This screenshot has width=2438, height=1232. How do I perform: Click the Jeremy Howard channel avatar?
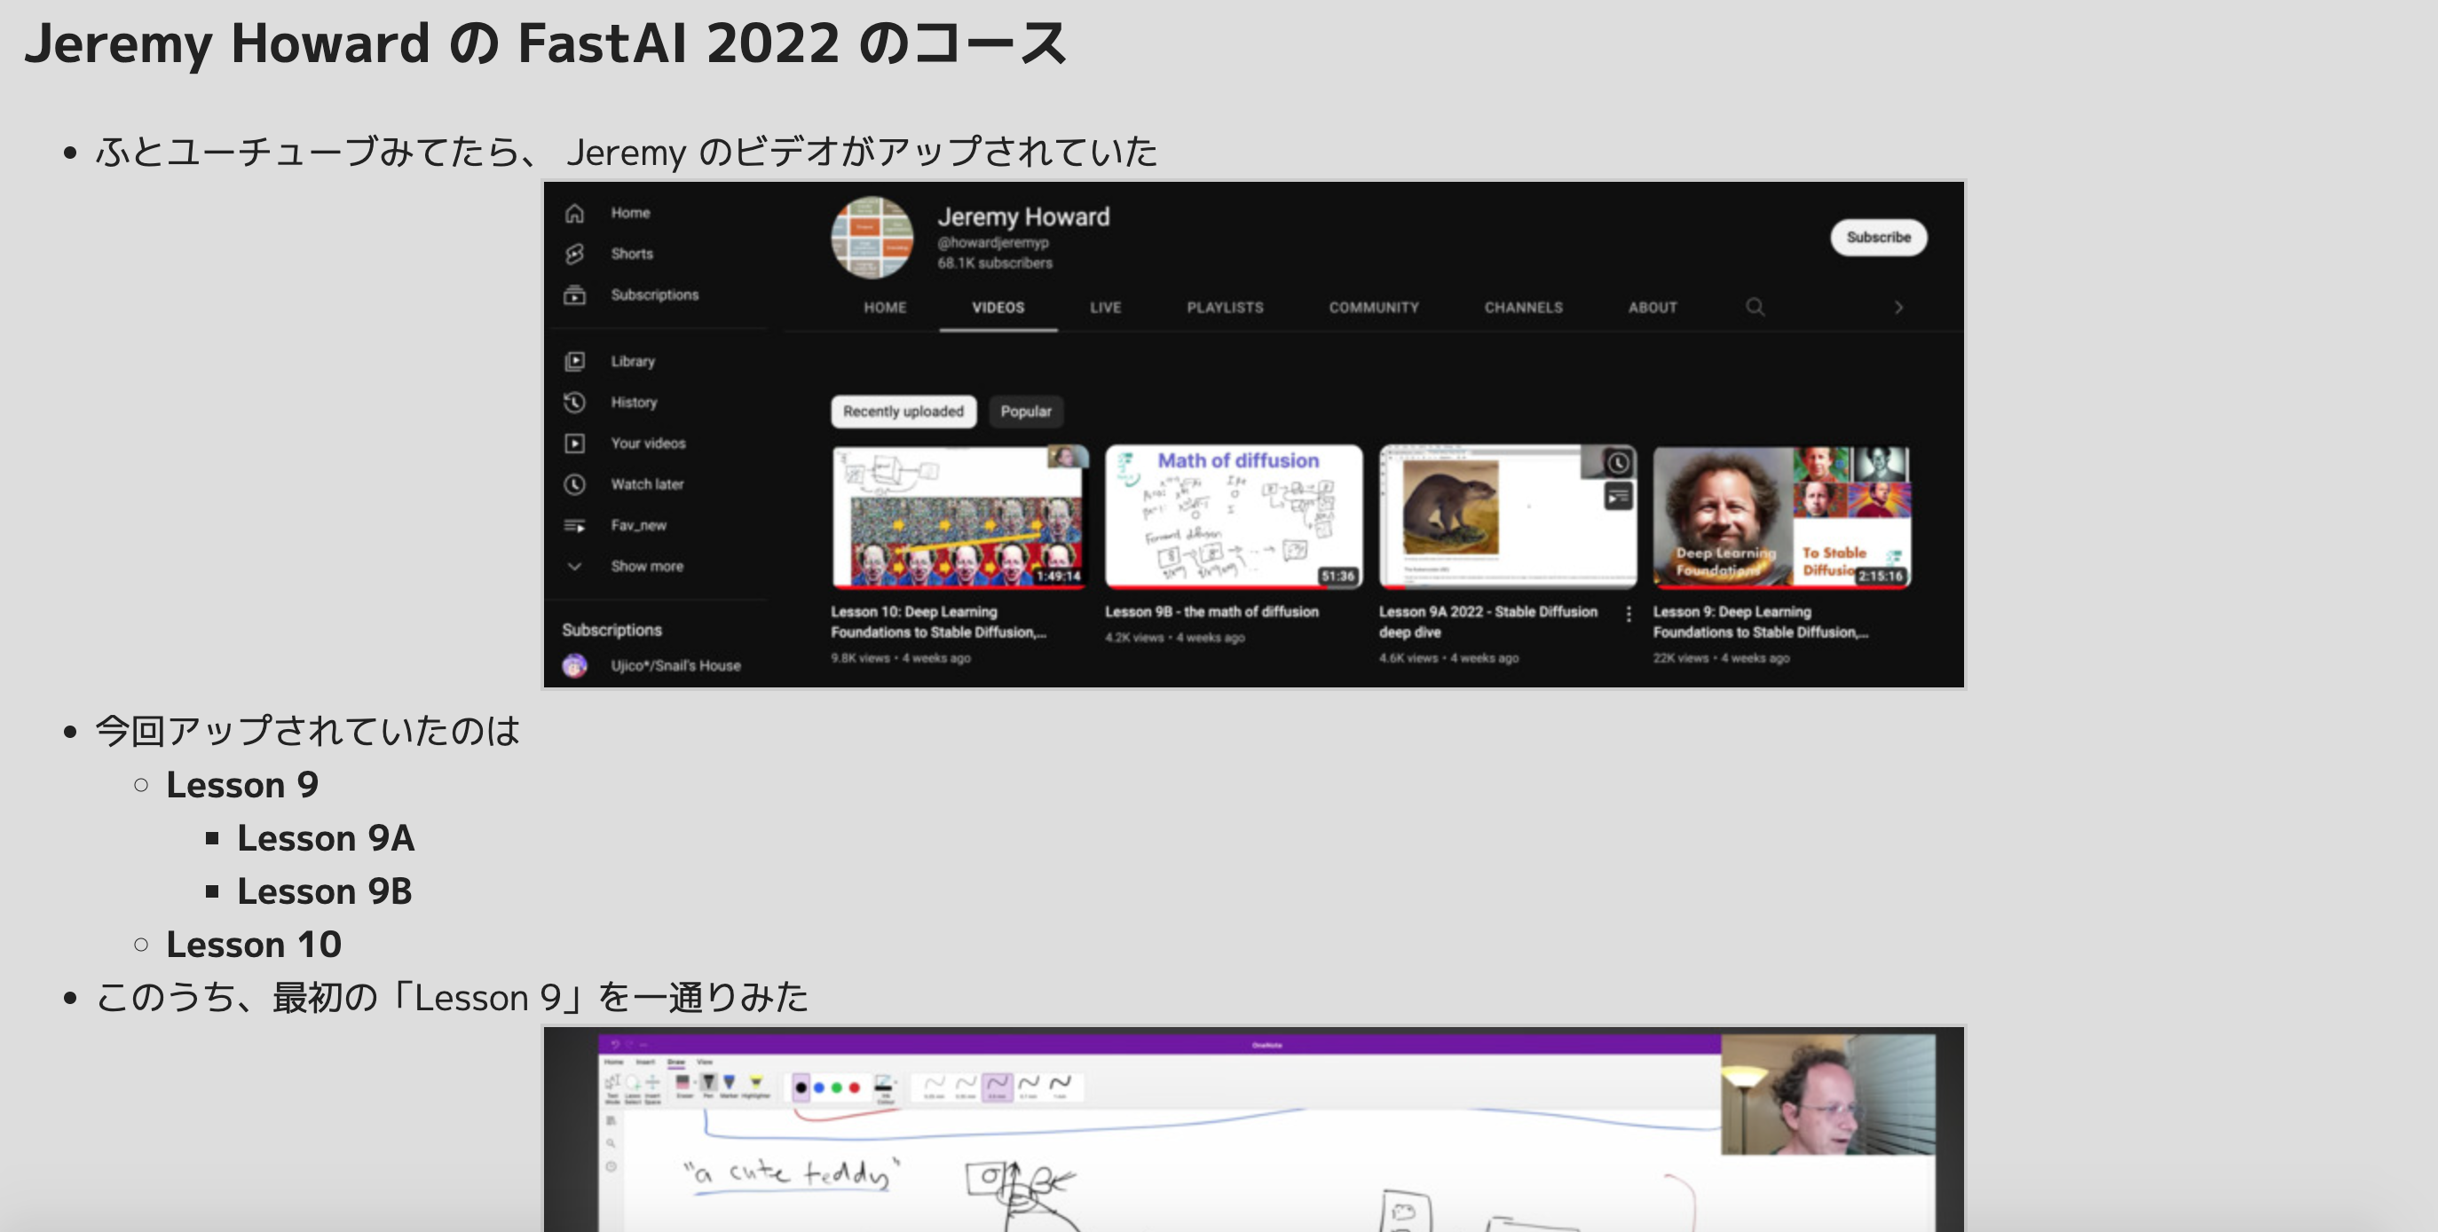[872, 238]
